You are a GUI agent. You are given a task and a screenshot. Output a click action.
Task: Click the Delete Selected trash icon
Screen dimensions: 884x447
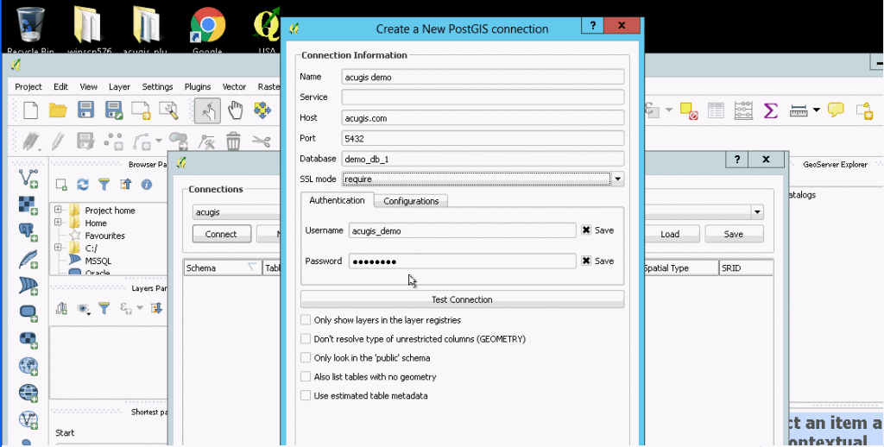click(x=233, y=141)
